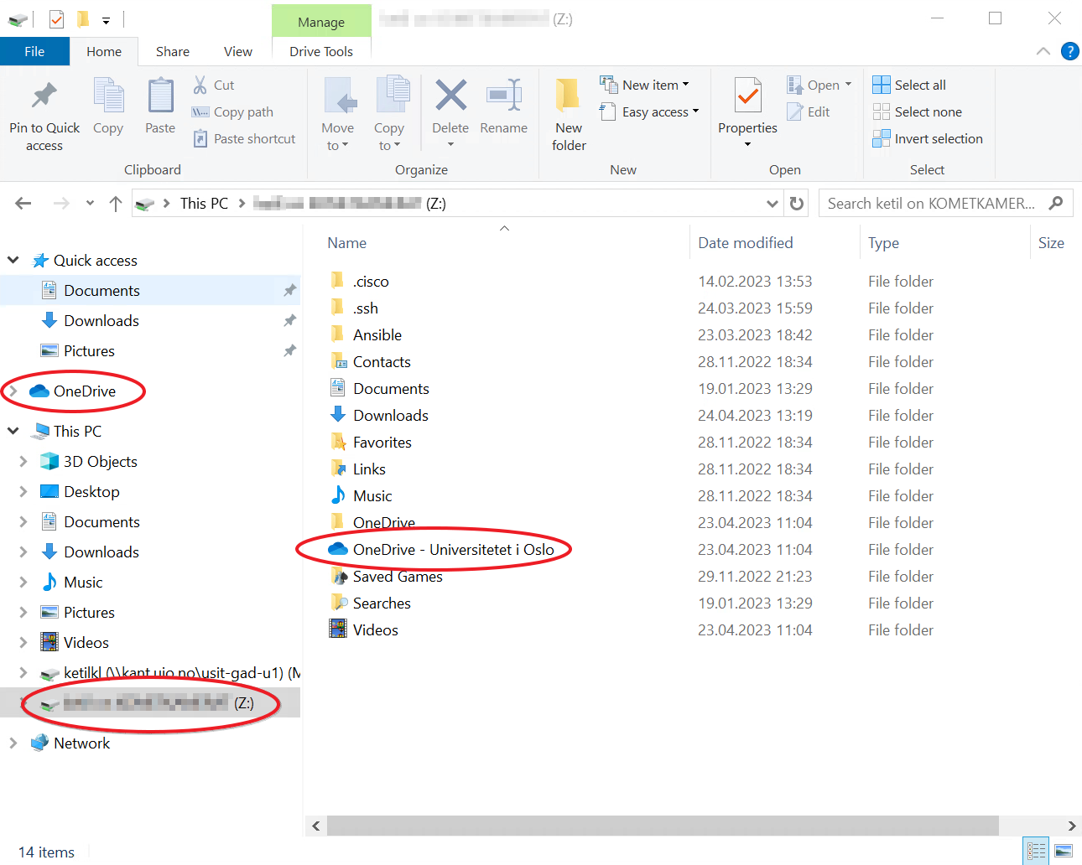Screen dimensions: 1082x865
Task: Click the Delete red X icon
Action: click(450, 95)
